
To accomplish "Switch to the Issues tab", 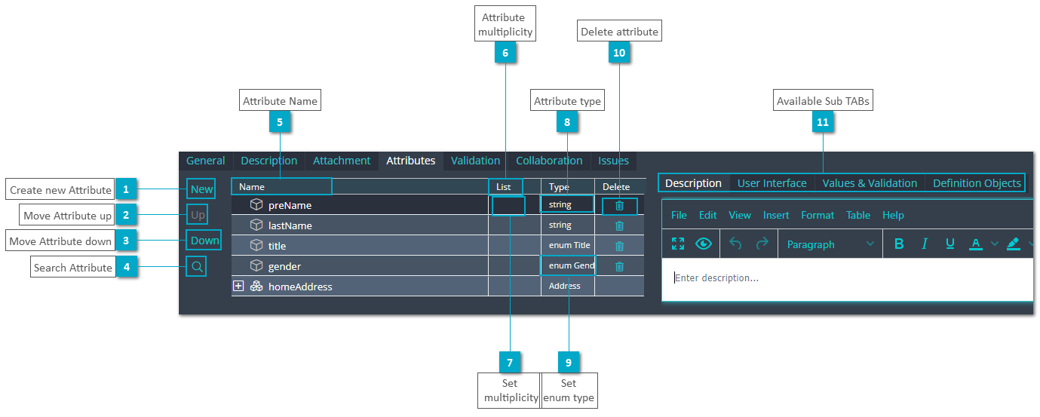I will (613, 161).
